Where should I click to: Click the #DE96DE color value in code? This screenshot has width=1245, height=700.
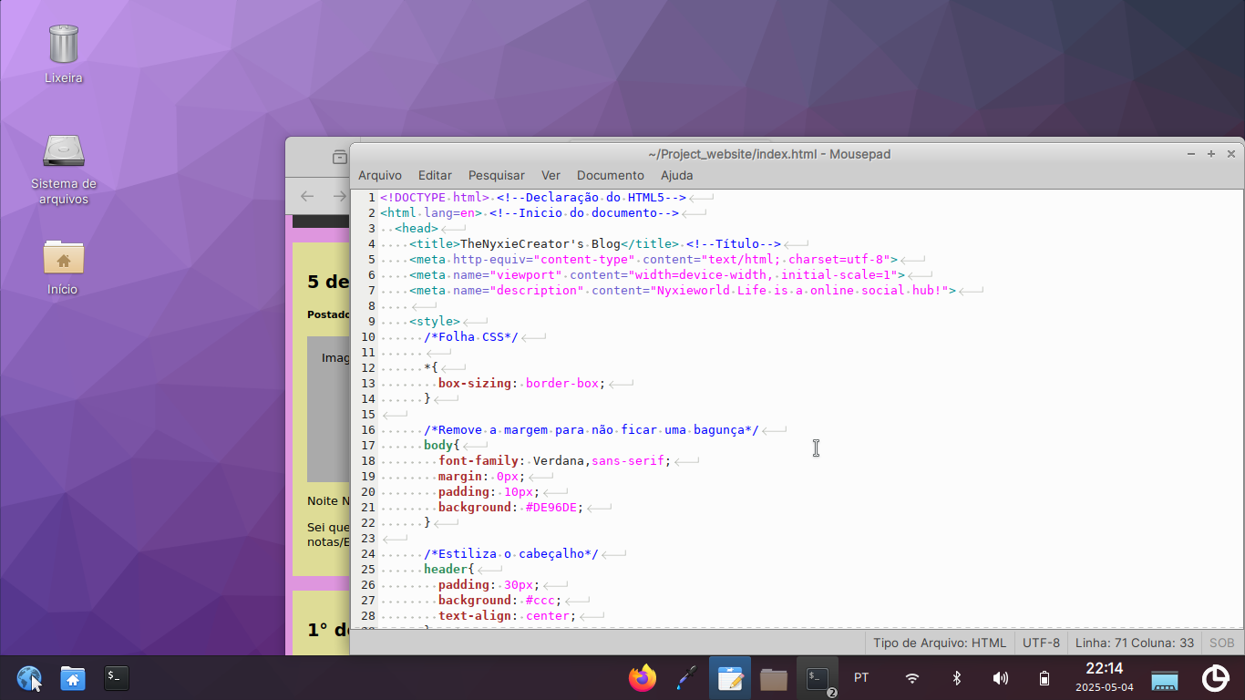(x=551, y=508)
